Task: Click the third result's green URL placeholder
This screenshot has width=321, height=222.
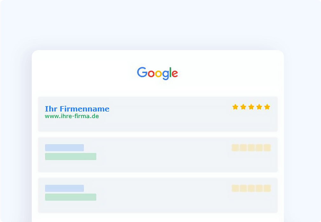Action: pyautogui.click(x=71, y=197)
